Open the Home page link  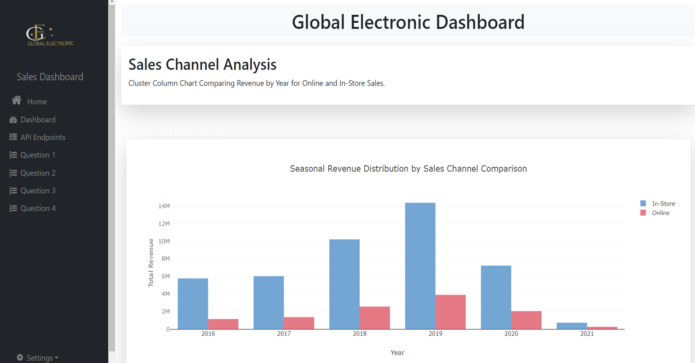37,102
